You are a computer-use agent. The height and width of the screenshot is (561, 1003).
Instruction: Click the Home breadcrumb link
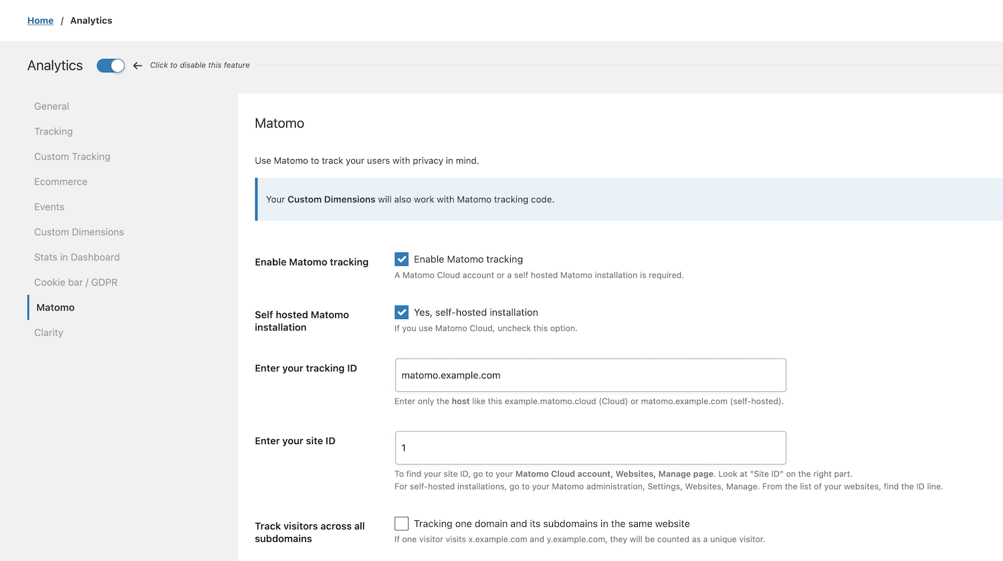point(40,21)
